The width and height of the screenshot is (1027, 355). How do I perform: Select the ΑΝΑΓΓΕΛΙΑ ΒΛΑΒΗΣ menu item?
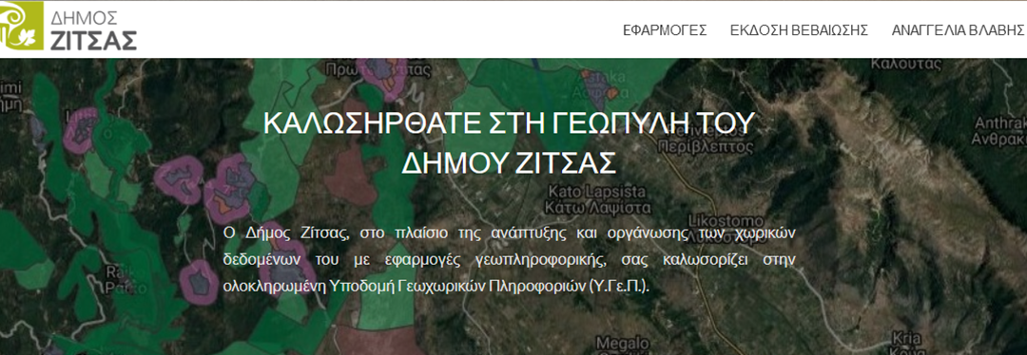[959, 30]
